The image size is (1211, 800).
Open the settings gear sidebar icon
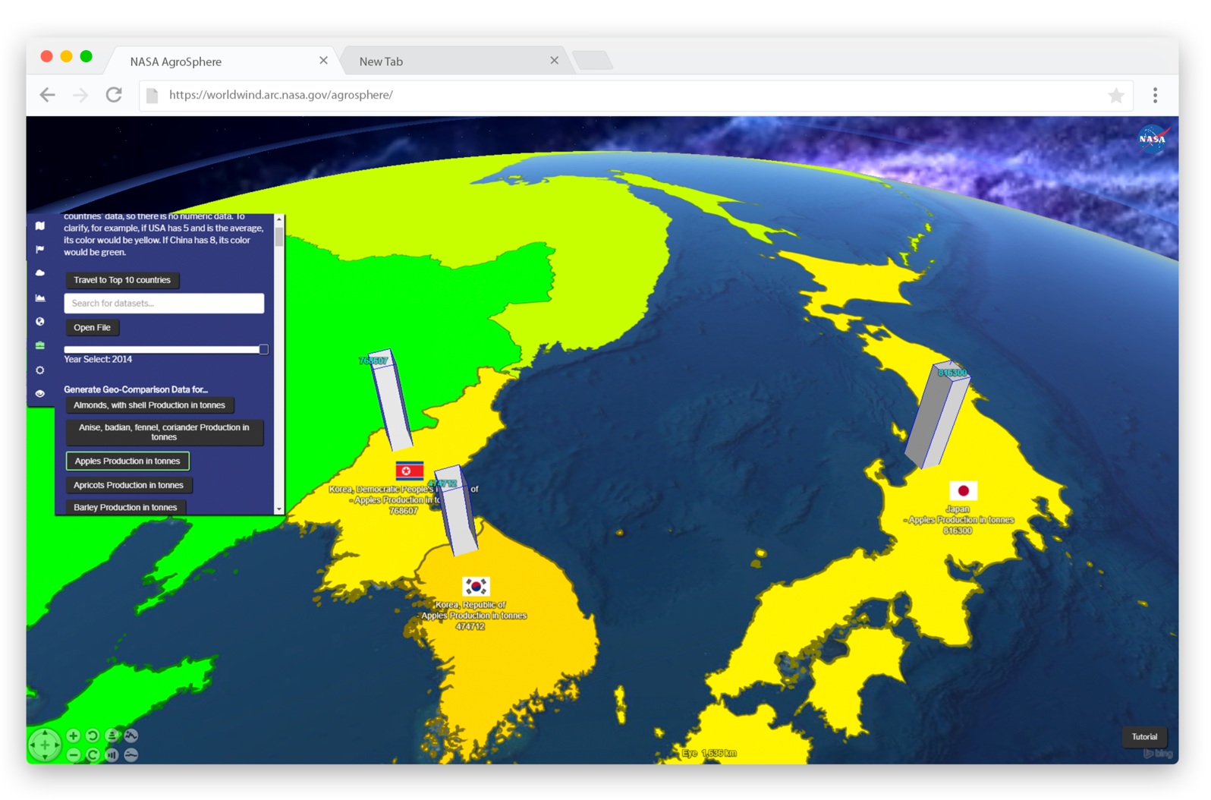pos(40,370)
